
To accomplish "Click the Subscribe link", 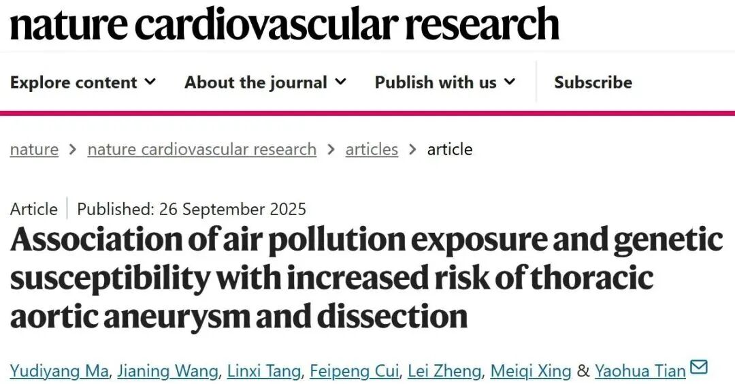I will click(593, 83).
